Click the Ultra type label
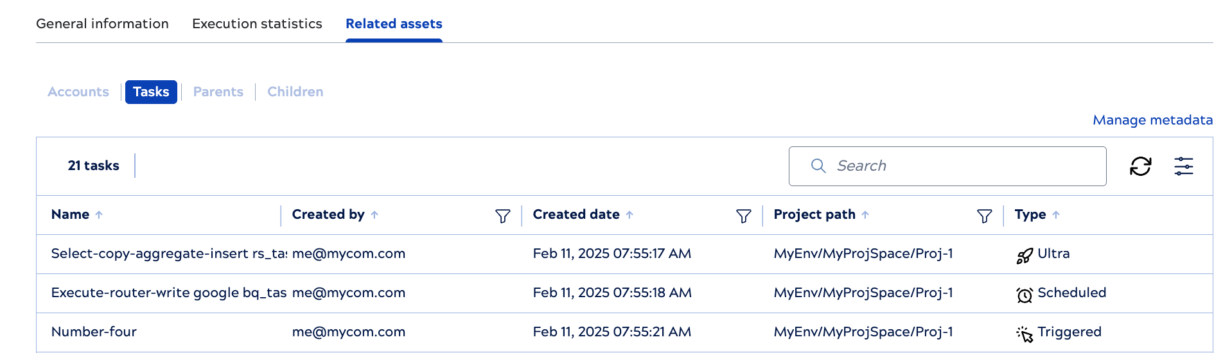 tap(1054, 254)
